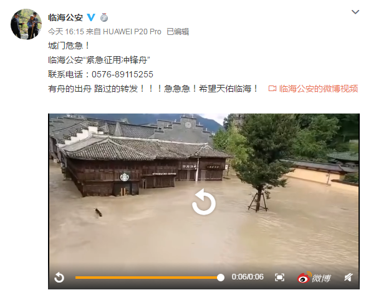This screenshot has width=371, height=295.
Task: Enter fullscreen video mode
Action: [x=280, y=278]
